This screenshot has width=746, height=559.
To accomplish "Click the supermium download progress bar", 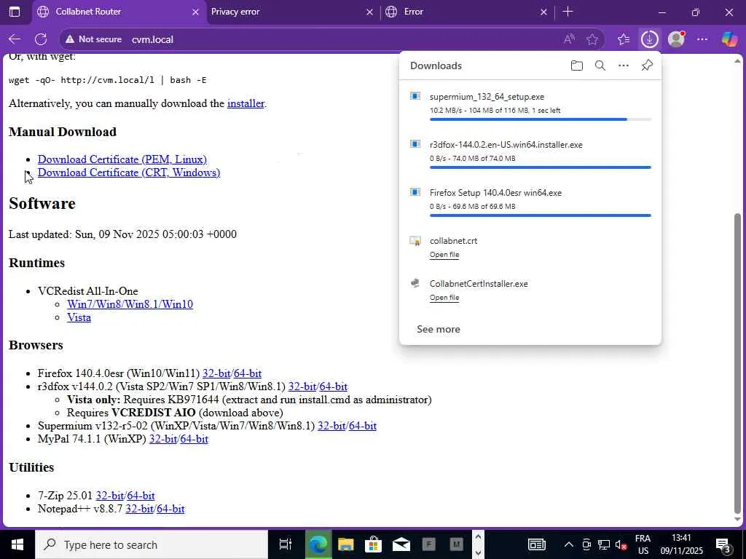I will coord(541,119).
